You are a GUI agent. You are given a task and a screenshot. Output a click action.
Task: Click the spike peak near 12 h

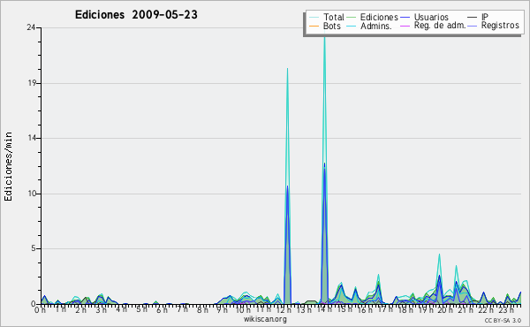(x=287, y=69)
